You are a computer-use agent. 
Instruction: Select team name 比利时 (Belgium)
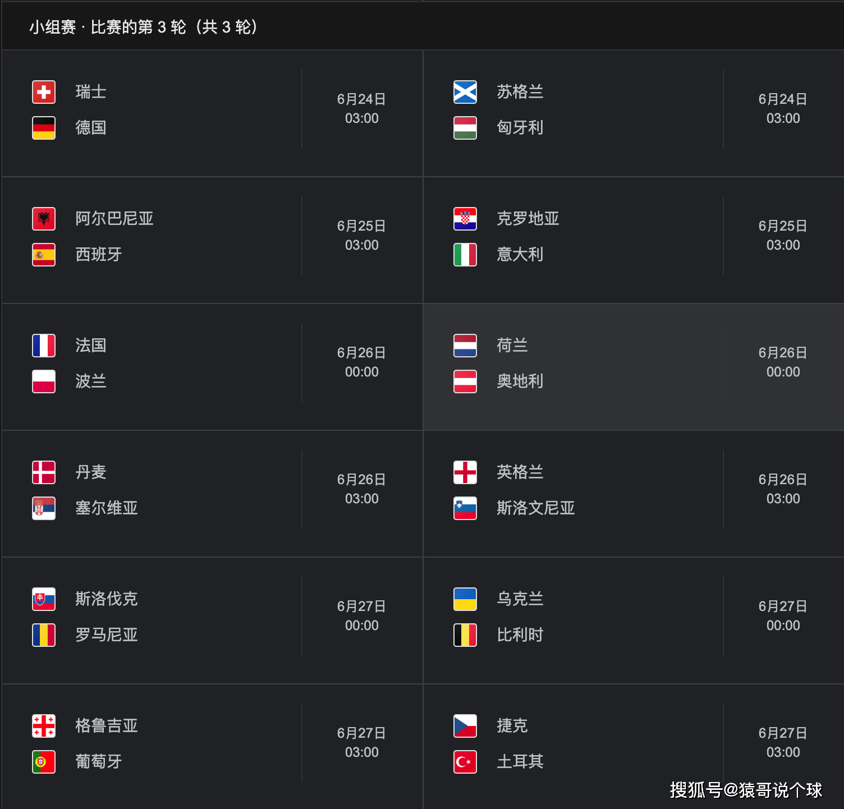[x=520, y=635]
